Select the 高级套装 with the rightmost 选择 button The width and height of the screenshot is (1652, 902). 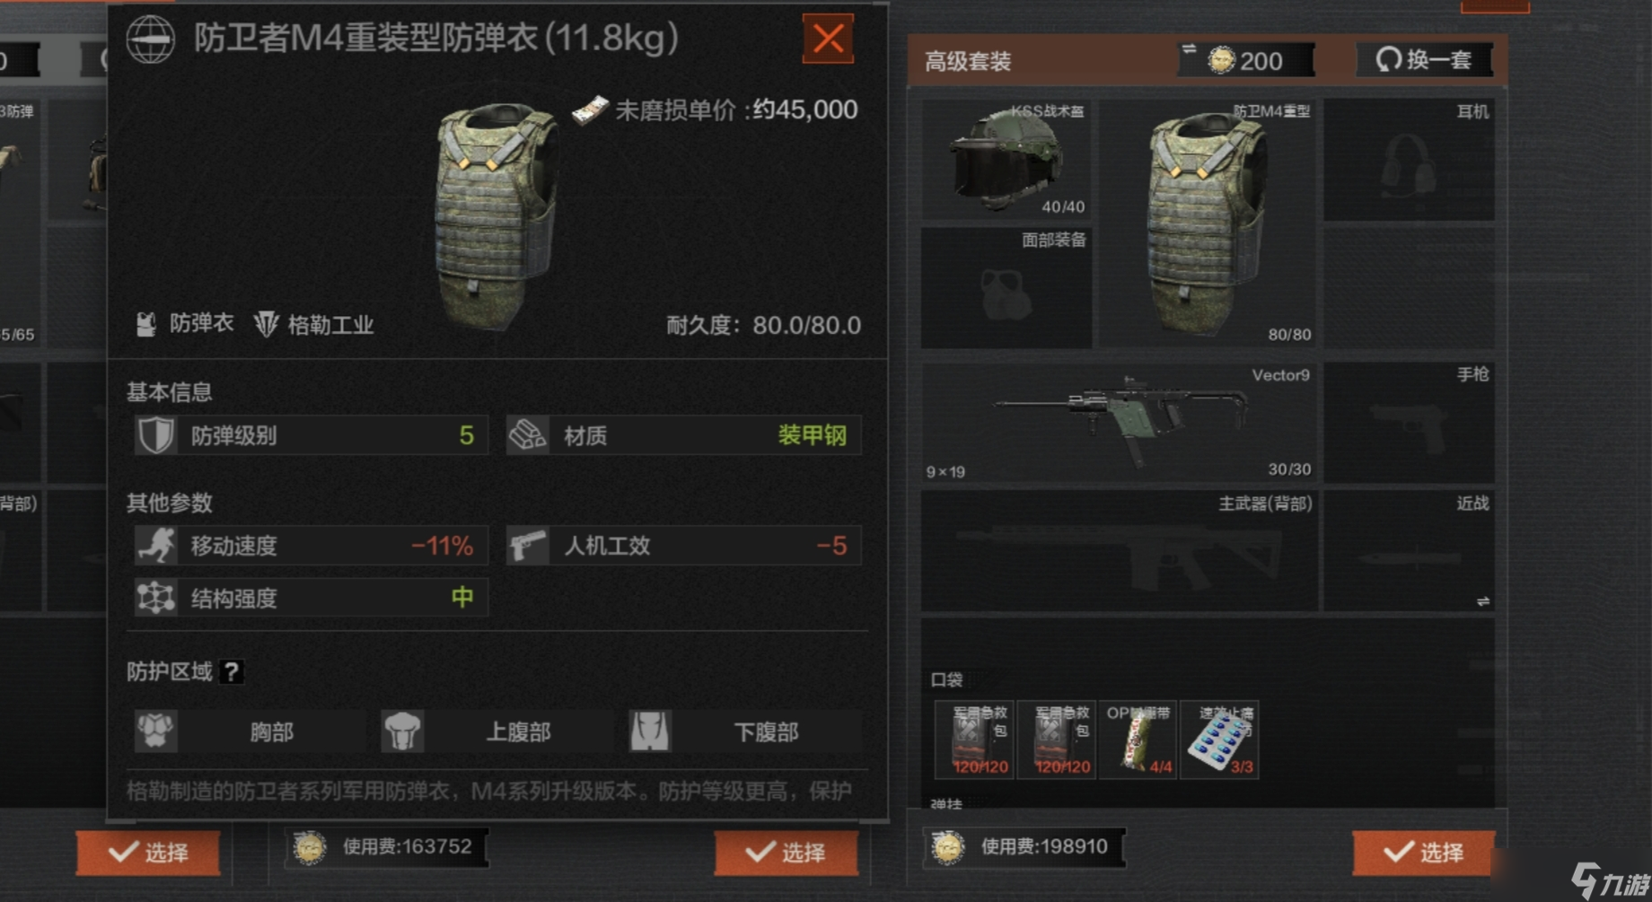click(x=1423, y=852)
